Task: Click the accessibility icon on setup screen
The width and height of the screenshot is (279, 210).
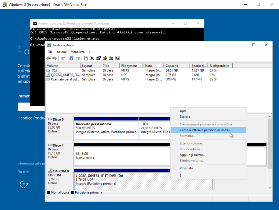Action: (x=24, y=184)
